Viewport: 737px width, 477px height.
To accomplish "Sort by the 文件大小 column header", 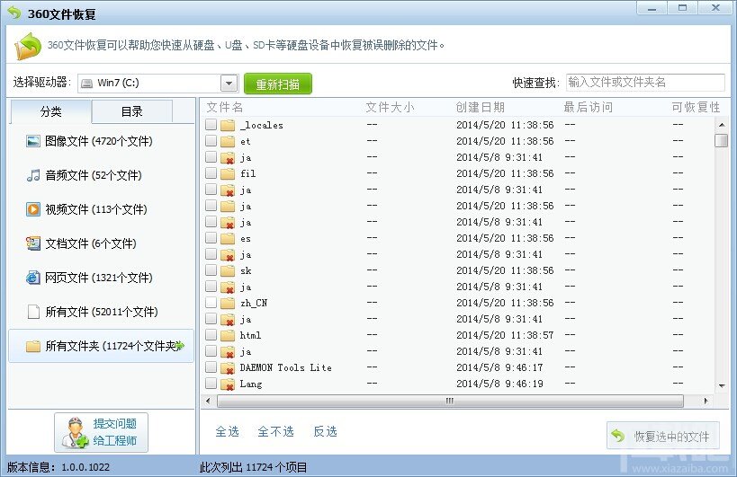I will pyautogui.click(x=390, y=108).
